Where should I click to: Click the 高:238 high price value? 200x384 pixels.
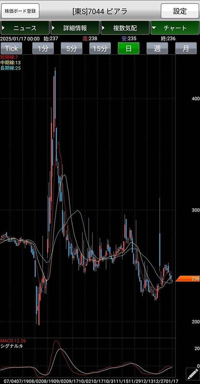[x=90, y=38]
